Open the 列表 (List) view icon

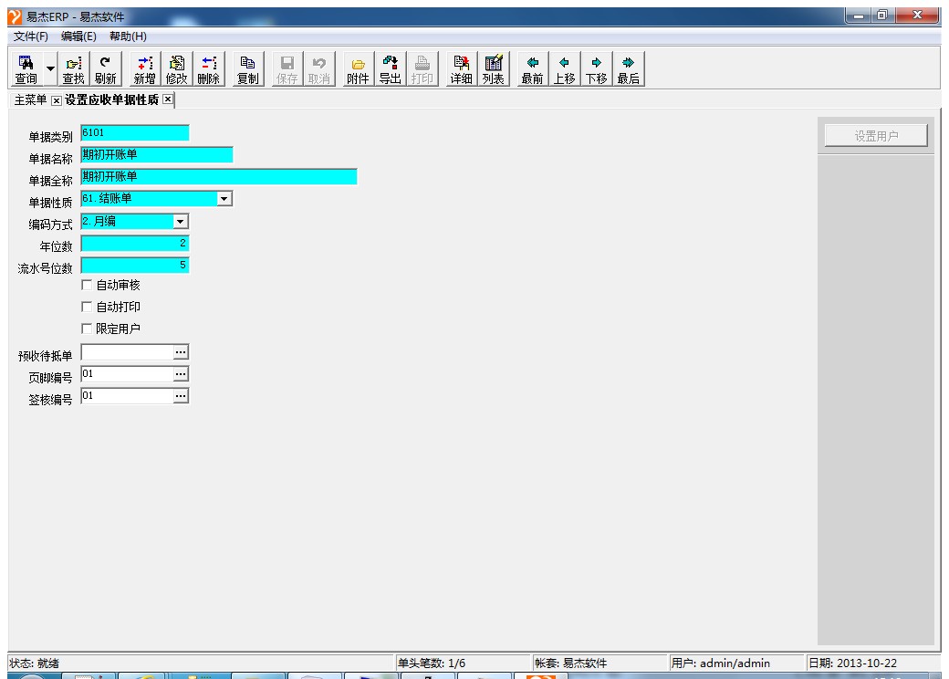point(494,69)
